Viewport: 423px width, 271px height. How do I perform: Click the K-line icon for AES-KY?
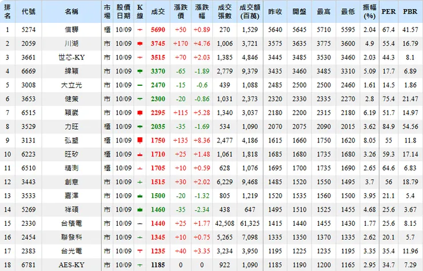[x=139, y=265]
